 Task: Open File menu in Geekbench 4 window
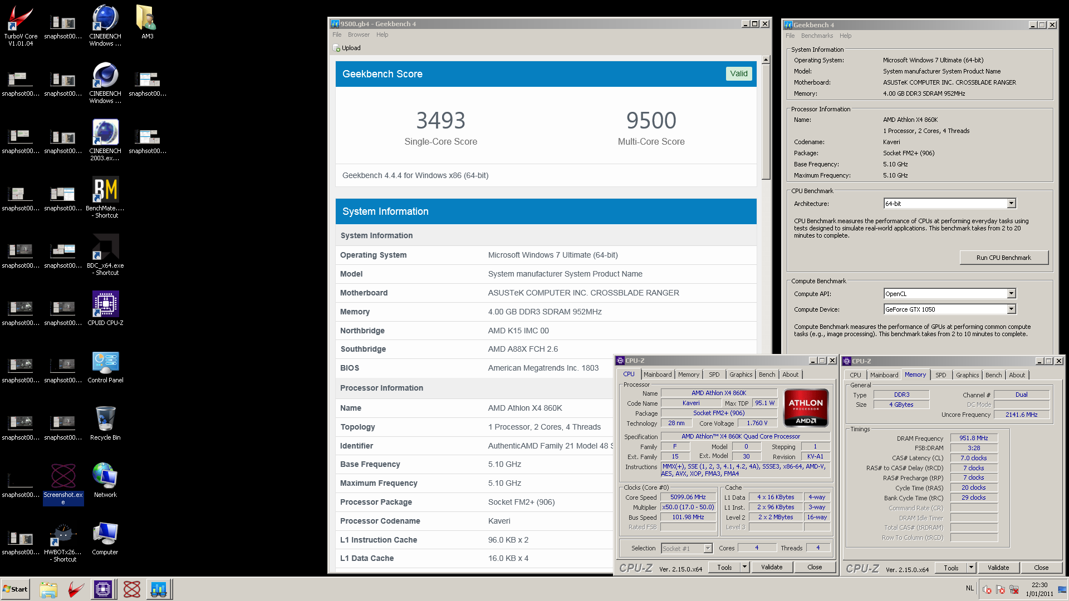click(790, 36)
